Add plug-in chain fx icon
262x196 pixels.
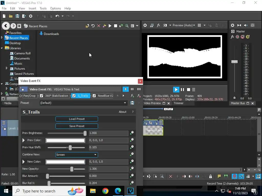132,96
